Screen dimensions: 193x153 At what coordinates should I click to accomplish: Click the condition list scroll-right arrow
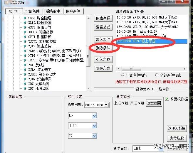(x=185, y=69)
